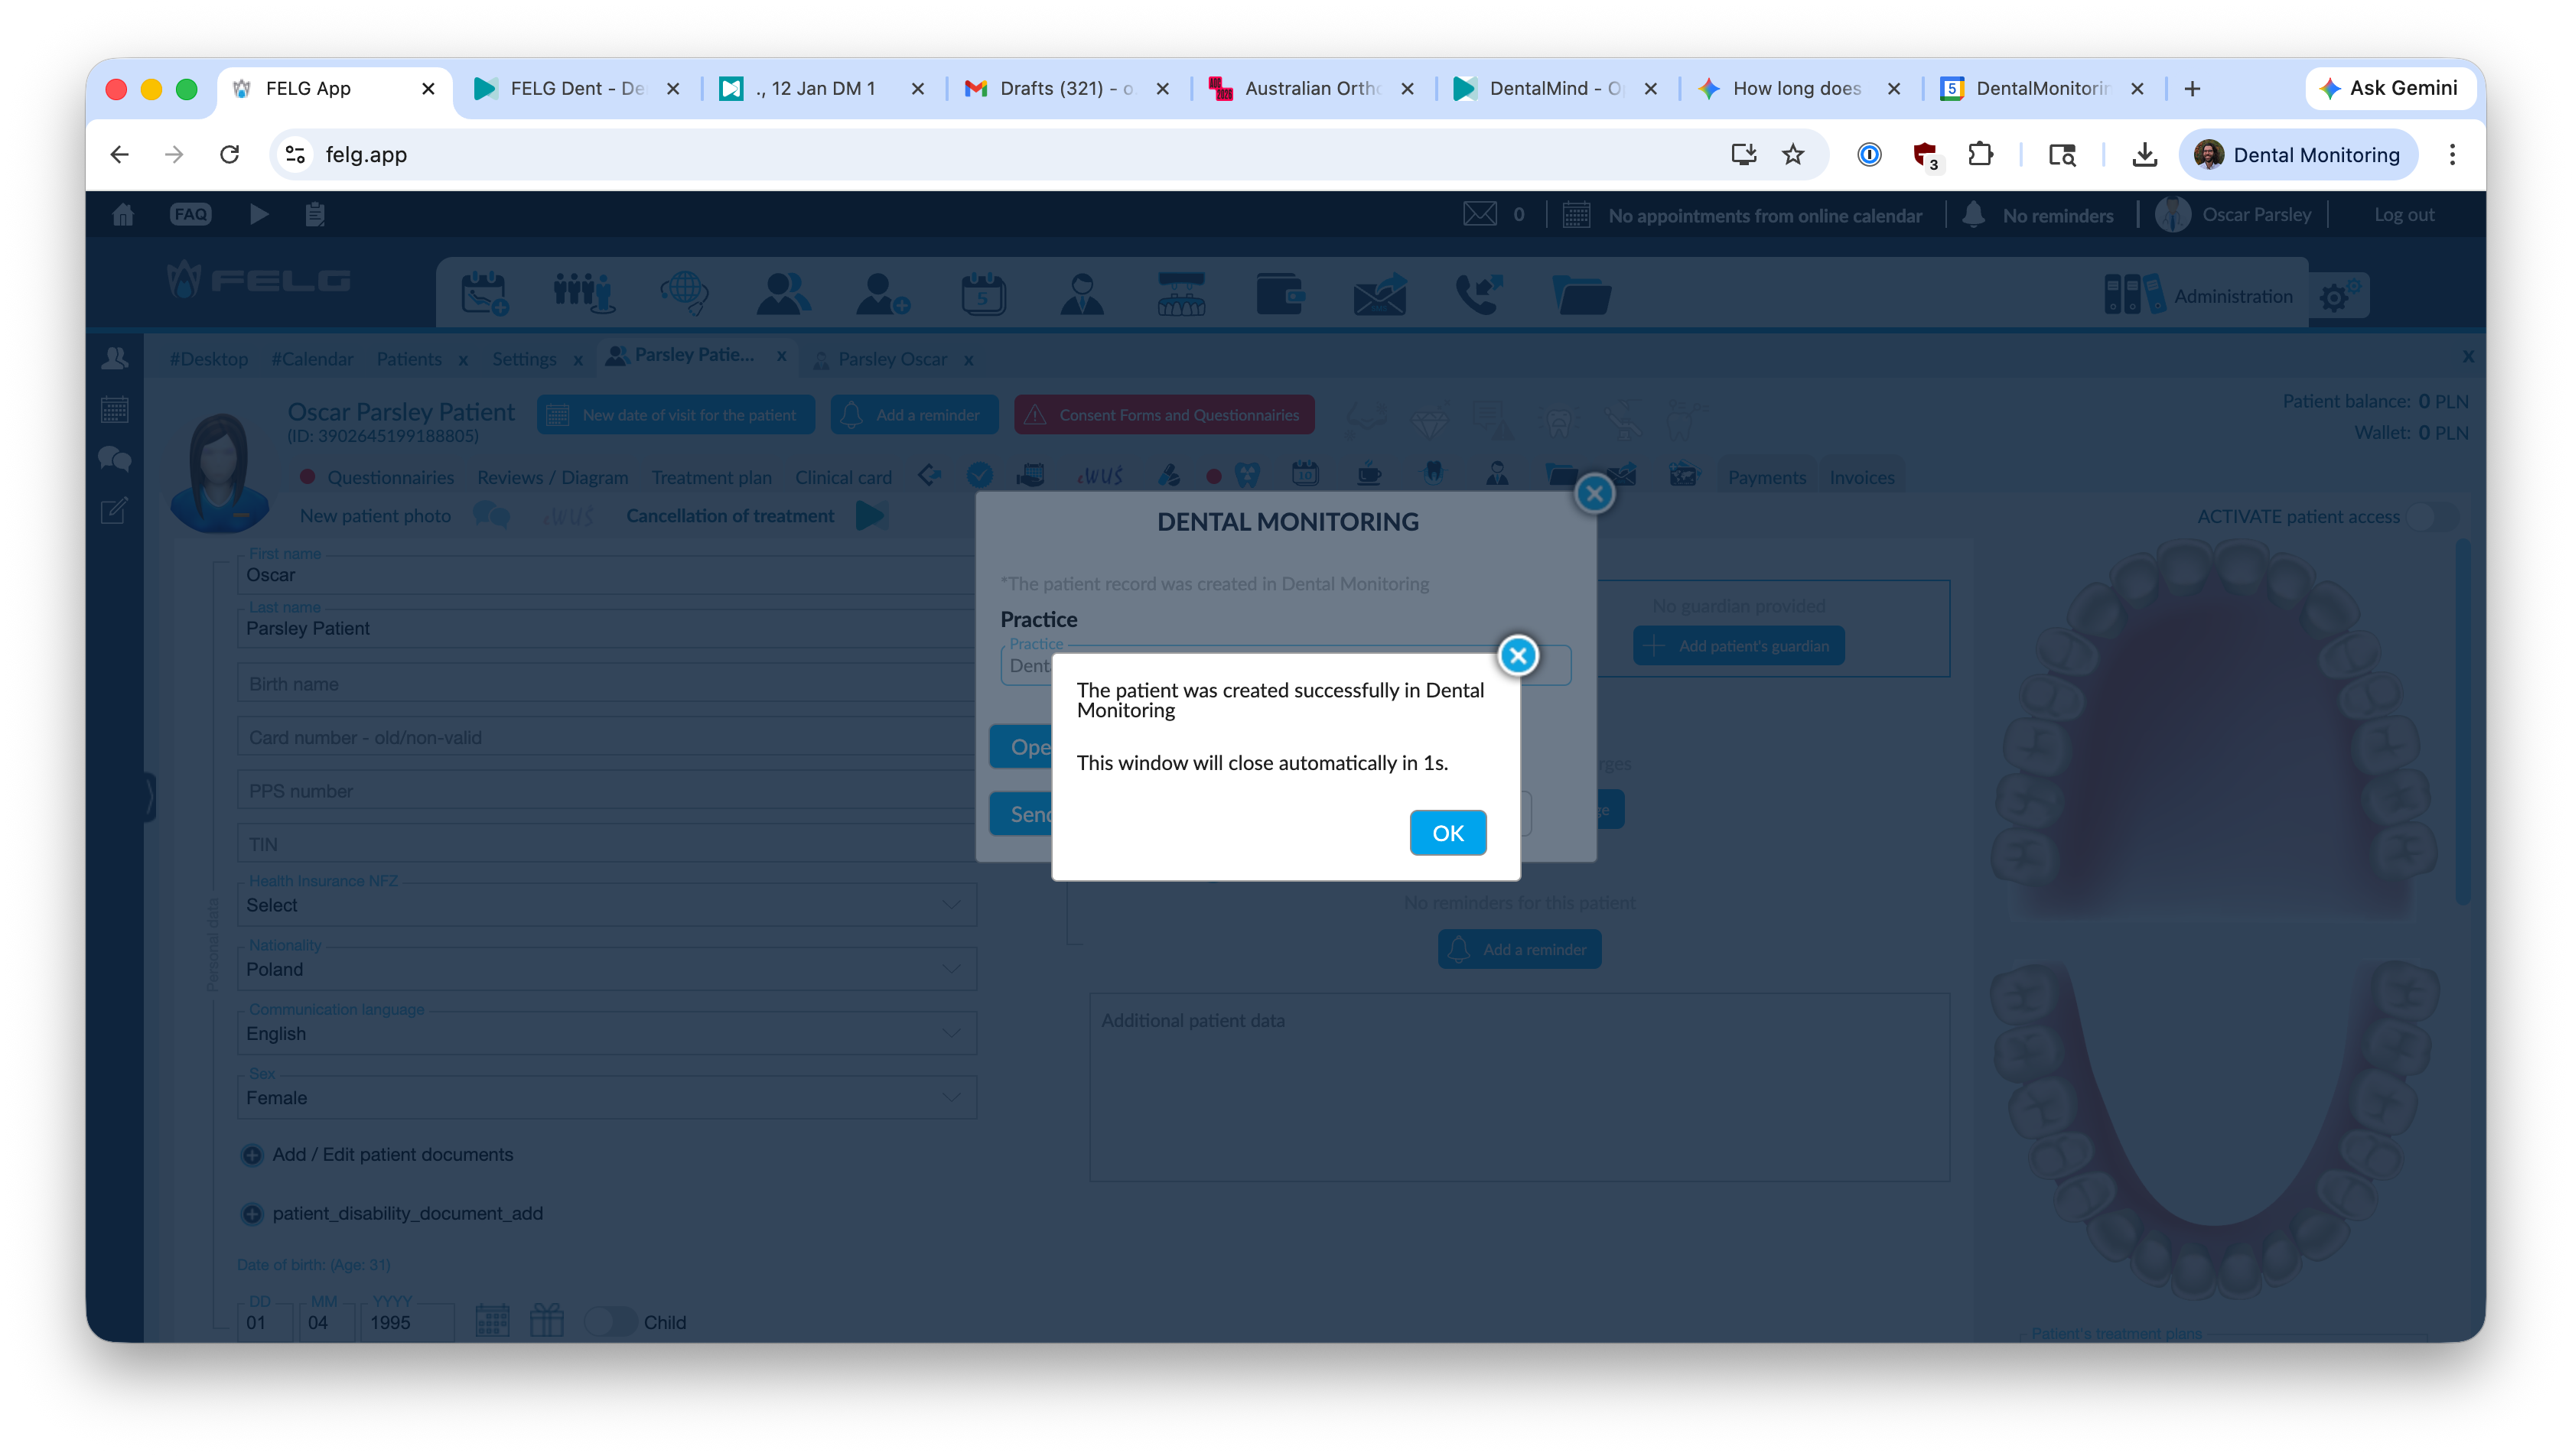Image resolution: width=2572 pixels, height=1456 pixels.
Task: Open the messages envelope icon
Action: (1479, 214)
